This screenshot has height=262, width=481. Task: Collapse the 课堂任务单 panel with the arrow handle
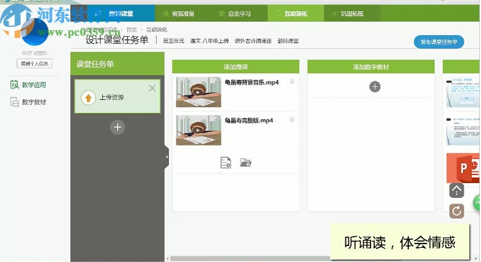[x=166, y=157]
